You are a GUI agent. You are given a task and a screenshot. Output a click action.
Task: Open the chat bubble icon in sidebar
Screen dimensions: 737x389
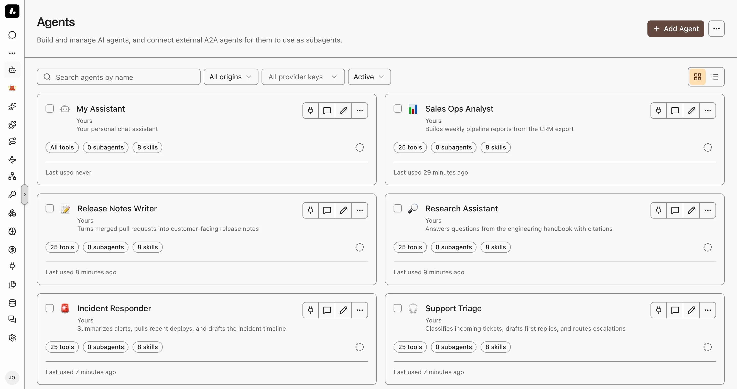click(x=12, y=35)
